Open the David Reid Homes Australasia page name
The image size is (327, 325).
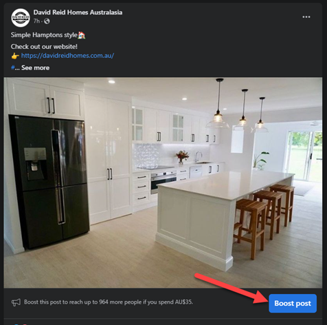click(x=78, y=12)
